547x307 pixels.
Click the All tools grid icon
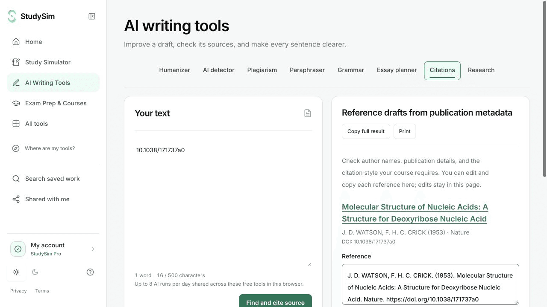16,124
